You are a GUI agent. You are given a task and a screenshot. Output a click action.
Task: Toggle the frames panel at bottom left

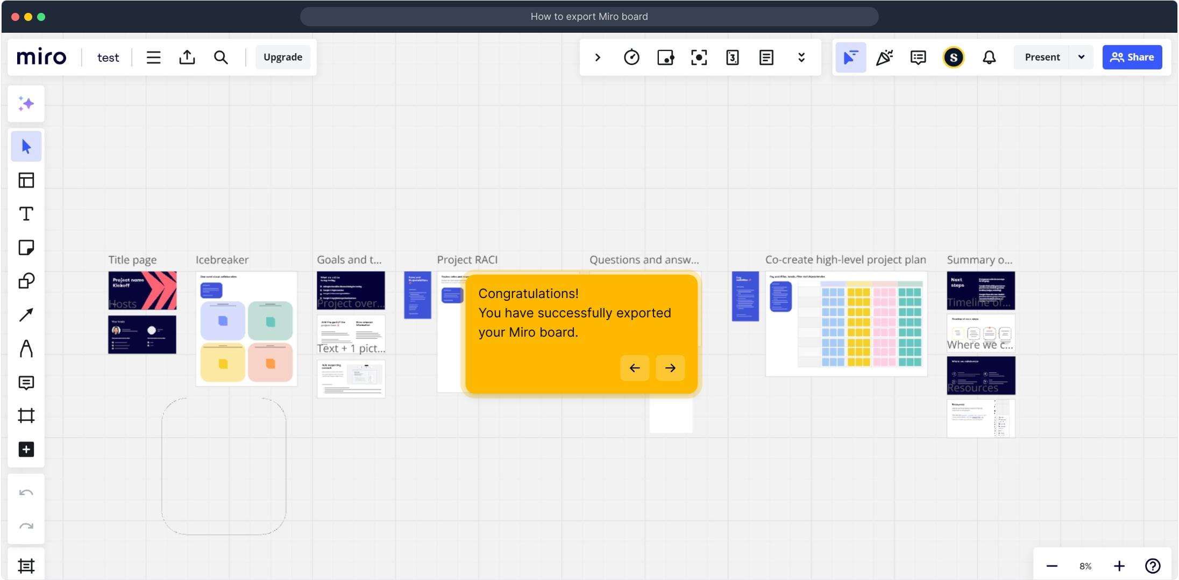point(26,565)
